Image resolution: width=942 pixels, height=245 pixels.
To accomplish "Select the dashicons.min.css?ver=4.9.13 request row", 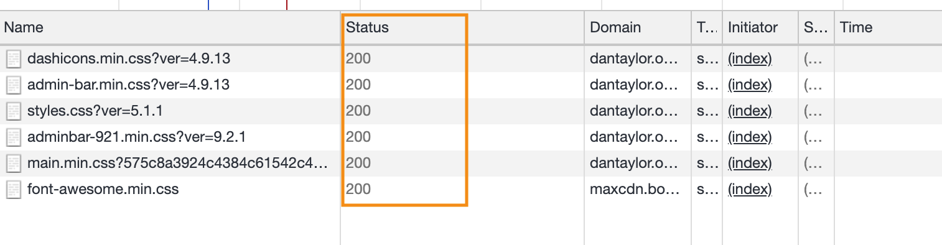I will coord(471,59).
